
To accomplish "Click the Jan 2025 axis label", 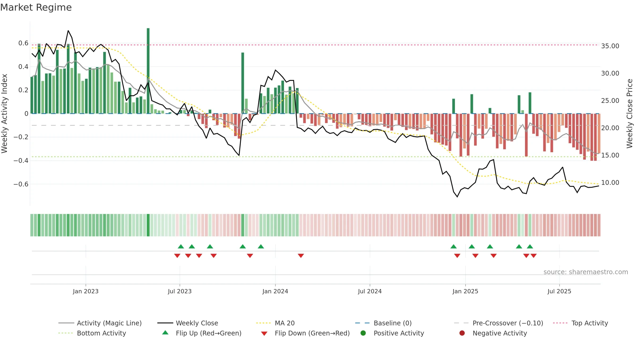I will (x=465, y=291).
